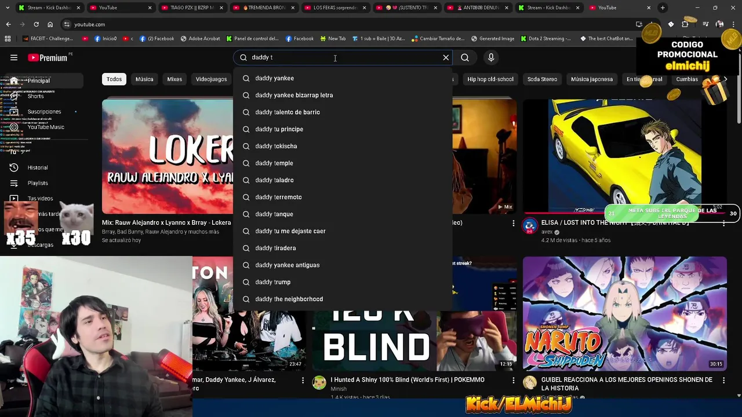Select suggestion 'daddy yankee antiguas'
This screenshot has width=742, height=417.
tap(343, 265)
